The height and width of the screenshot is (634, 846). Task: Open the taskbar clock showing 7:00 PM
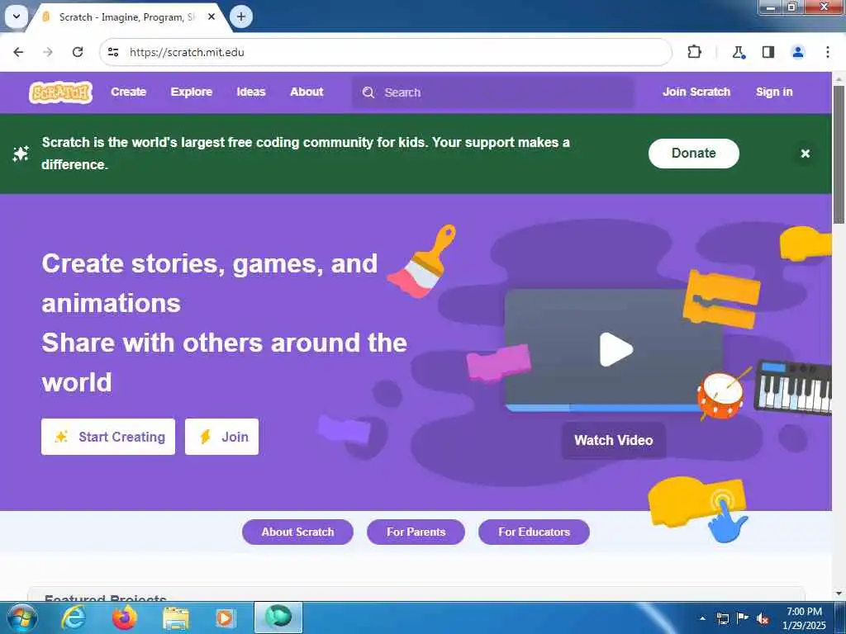coord(804,618)
